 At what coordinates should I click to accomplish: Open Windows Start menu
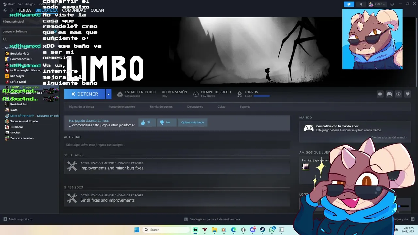(x=137, y=230)
